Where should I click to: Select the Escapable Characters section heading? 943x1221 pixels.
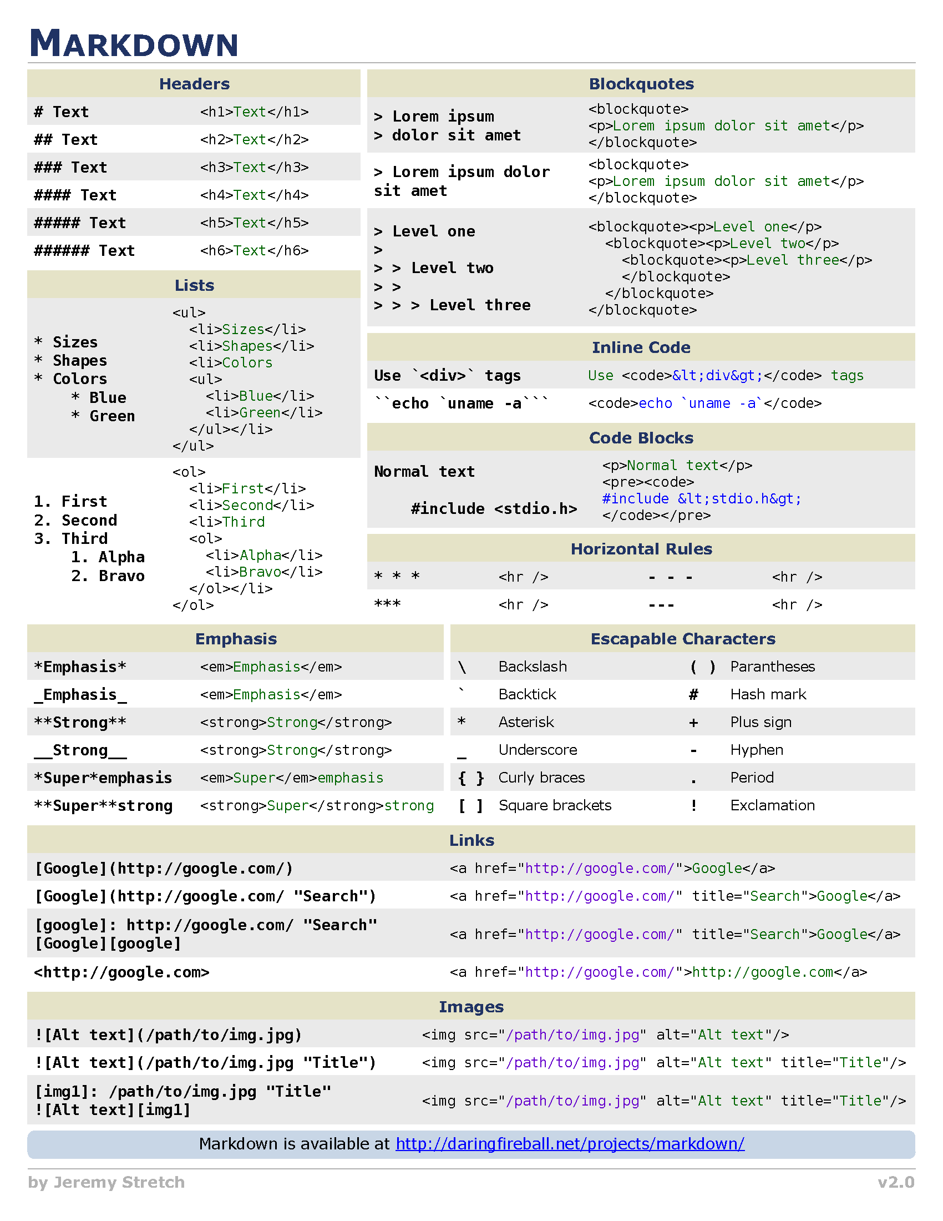coord(683,639)
